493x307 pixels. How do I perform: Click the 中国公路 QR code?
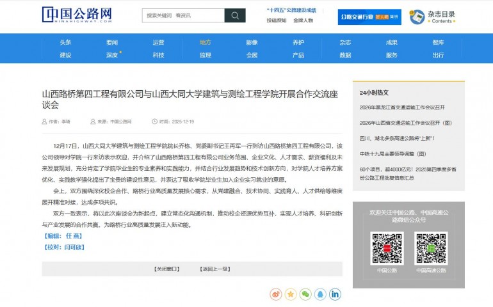coord(387,248)
